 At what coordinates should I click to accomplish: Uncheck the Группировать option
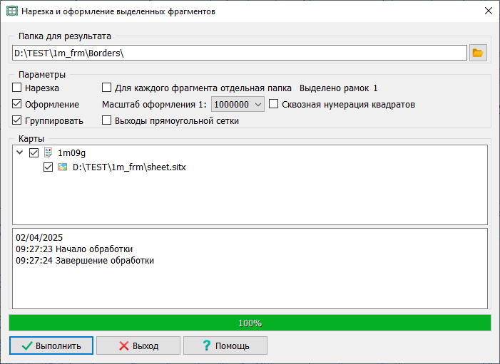pos(18,120)
